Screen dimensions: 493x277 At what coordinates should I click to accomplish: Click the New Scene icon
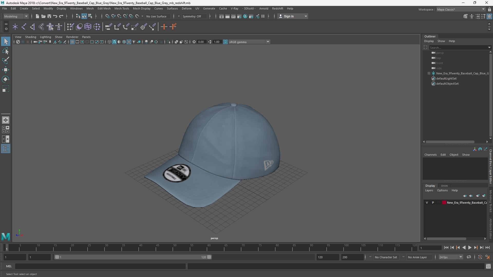click(37, 16)
